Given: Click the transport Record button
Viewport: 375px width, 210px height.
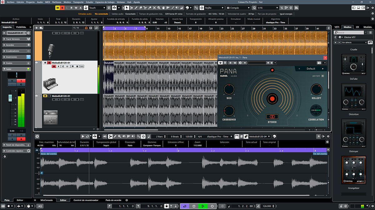Looking at the screenshot, I should point(212,206).
